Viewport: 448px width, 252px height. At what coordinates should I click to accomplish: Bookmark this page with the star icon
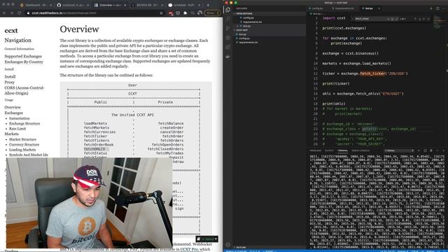[x=161, y=13]
